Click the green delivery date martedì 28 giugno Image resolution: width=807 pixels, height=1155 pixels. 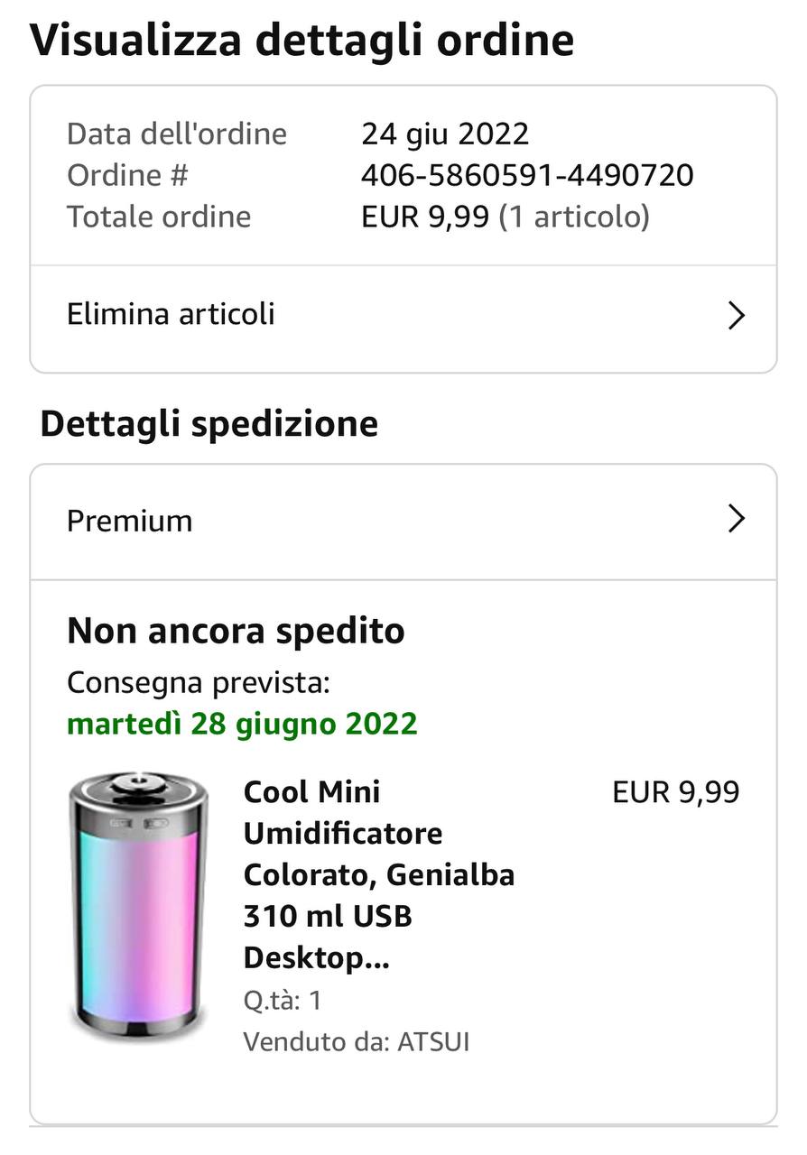[242, 724]
